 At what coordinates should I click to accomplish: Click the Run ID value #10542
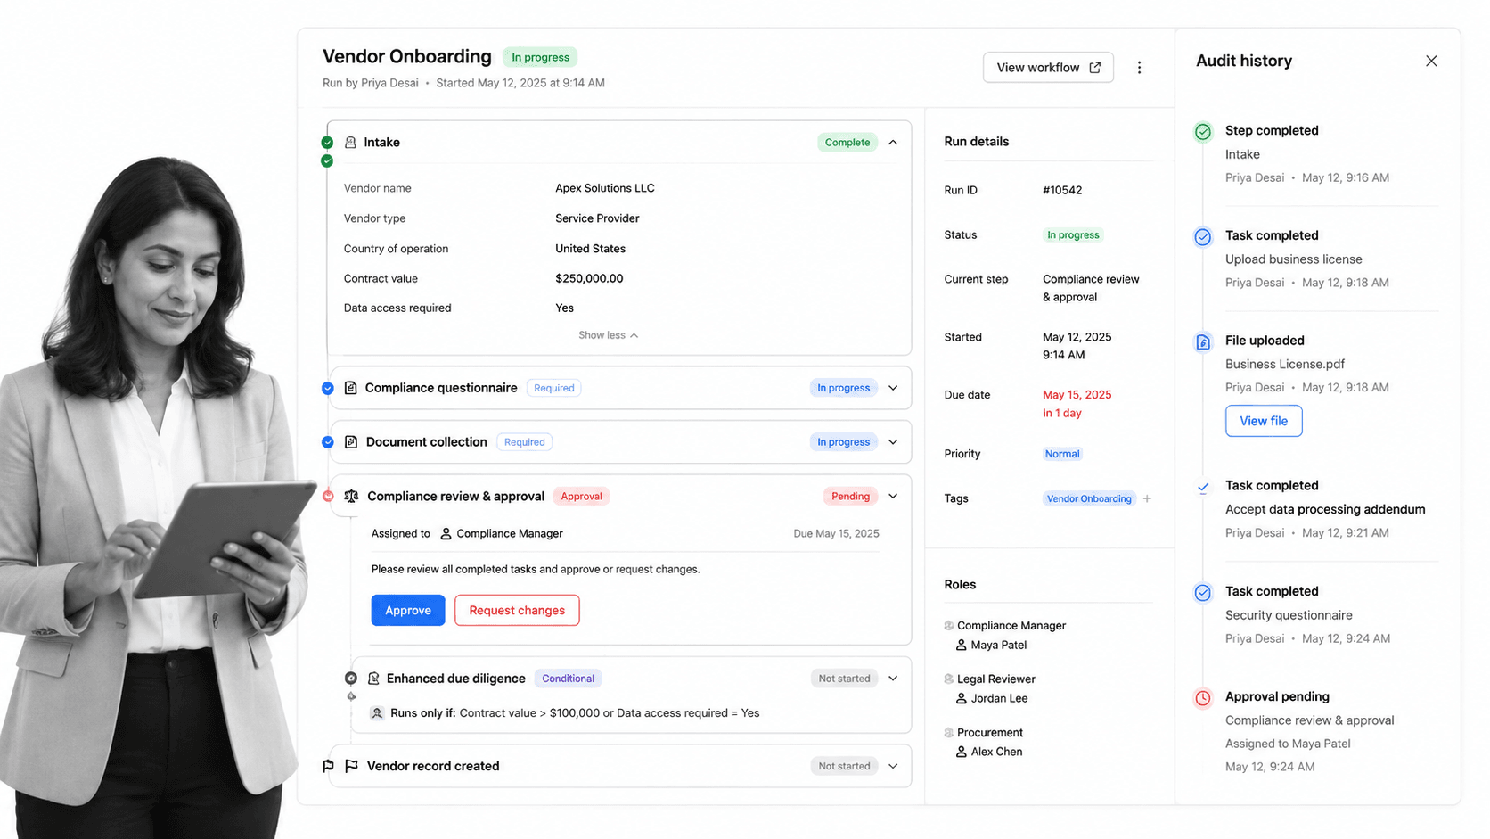[x=1062, y=190]
